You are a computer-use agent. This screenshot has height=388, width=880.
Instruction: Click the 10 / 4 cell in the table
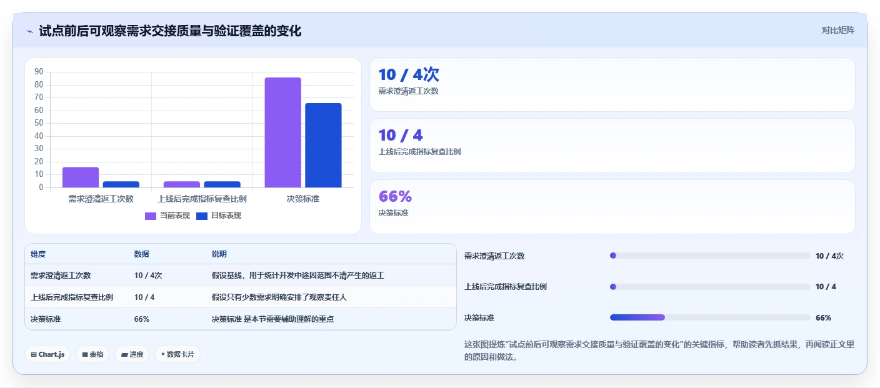pyautogui.click(x=144, y=297)
